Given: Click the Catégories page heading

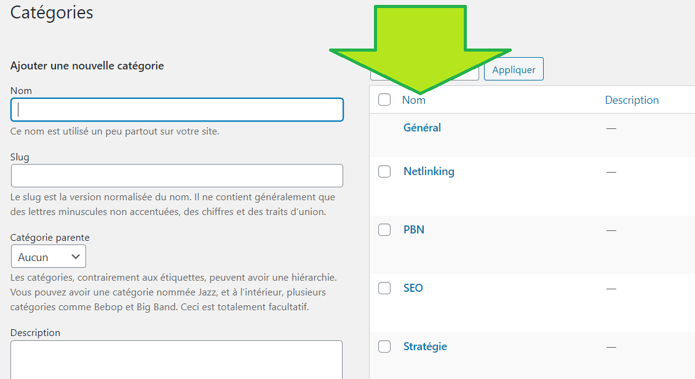Looking at the screenshot, I should coord(52,12).
